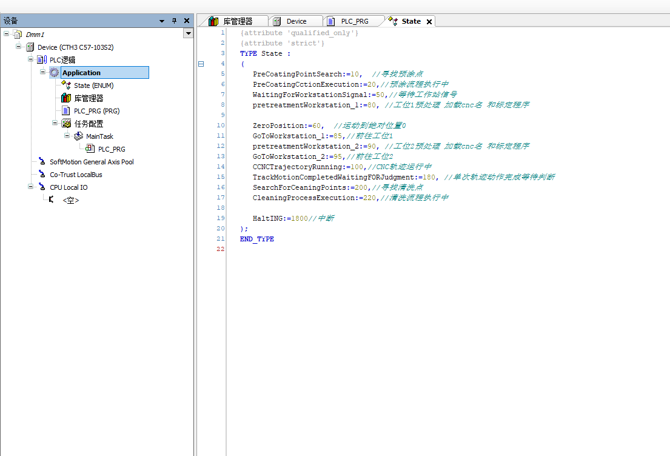Click END_TYPE keyword

pyautogui.click(x=257, y=238)
